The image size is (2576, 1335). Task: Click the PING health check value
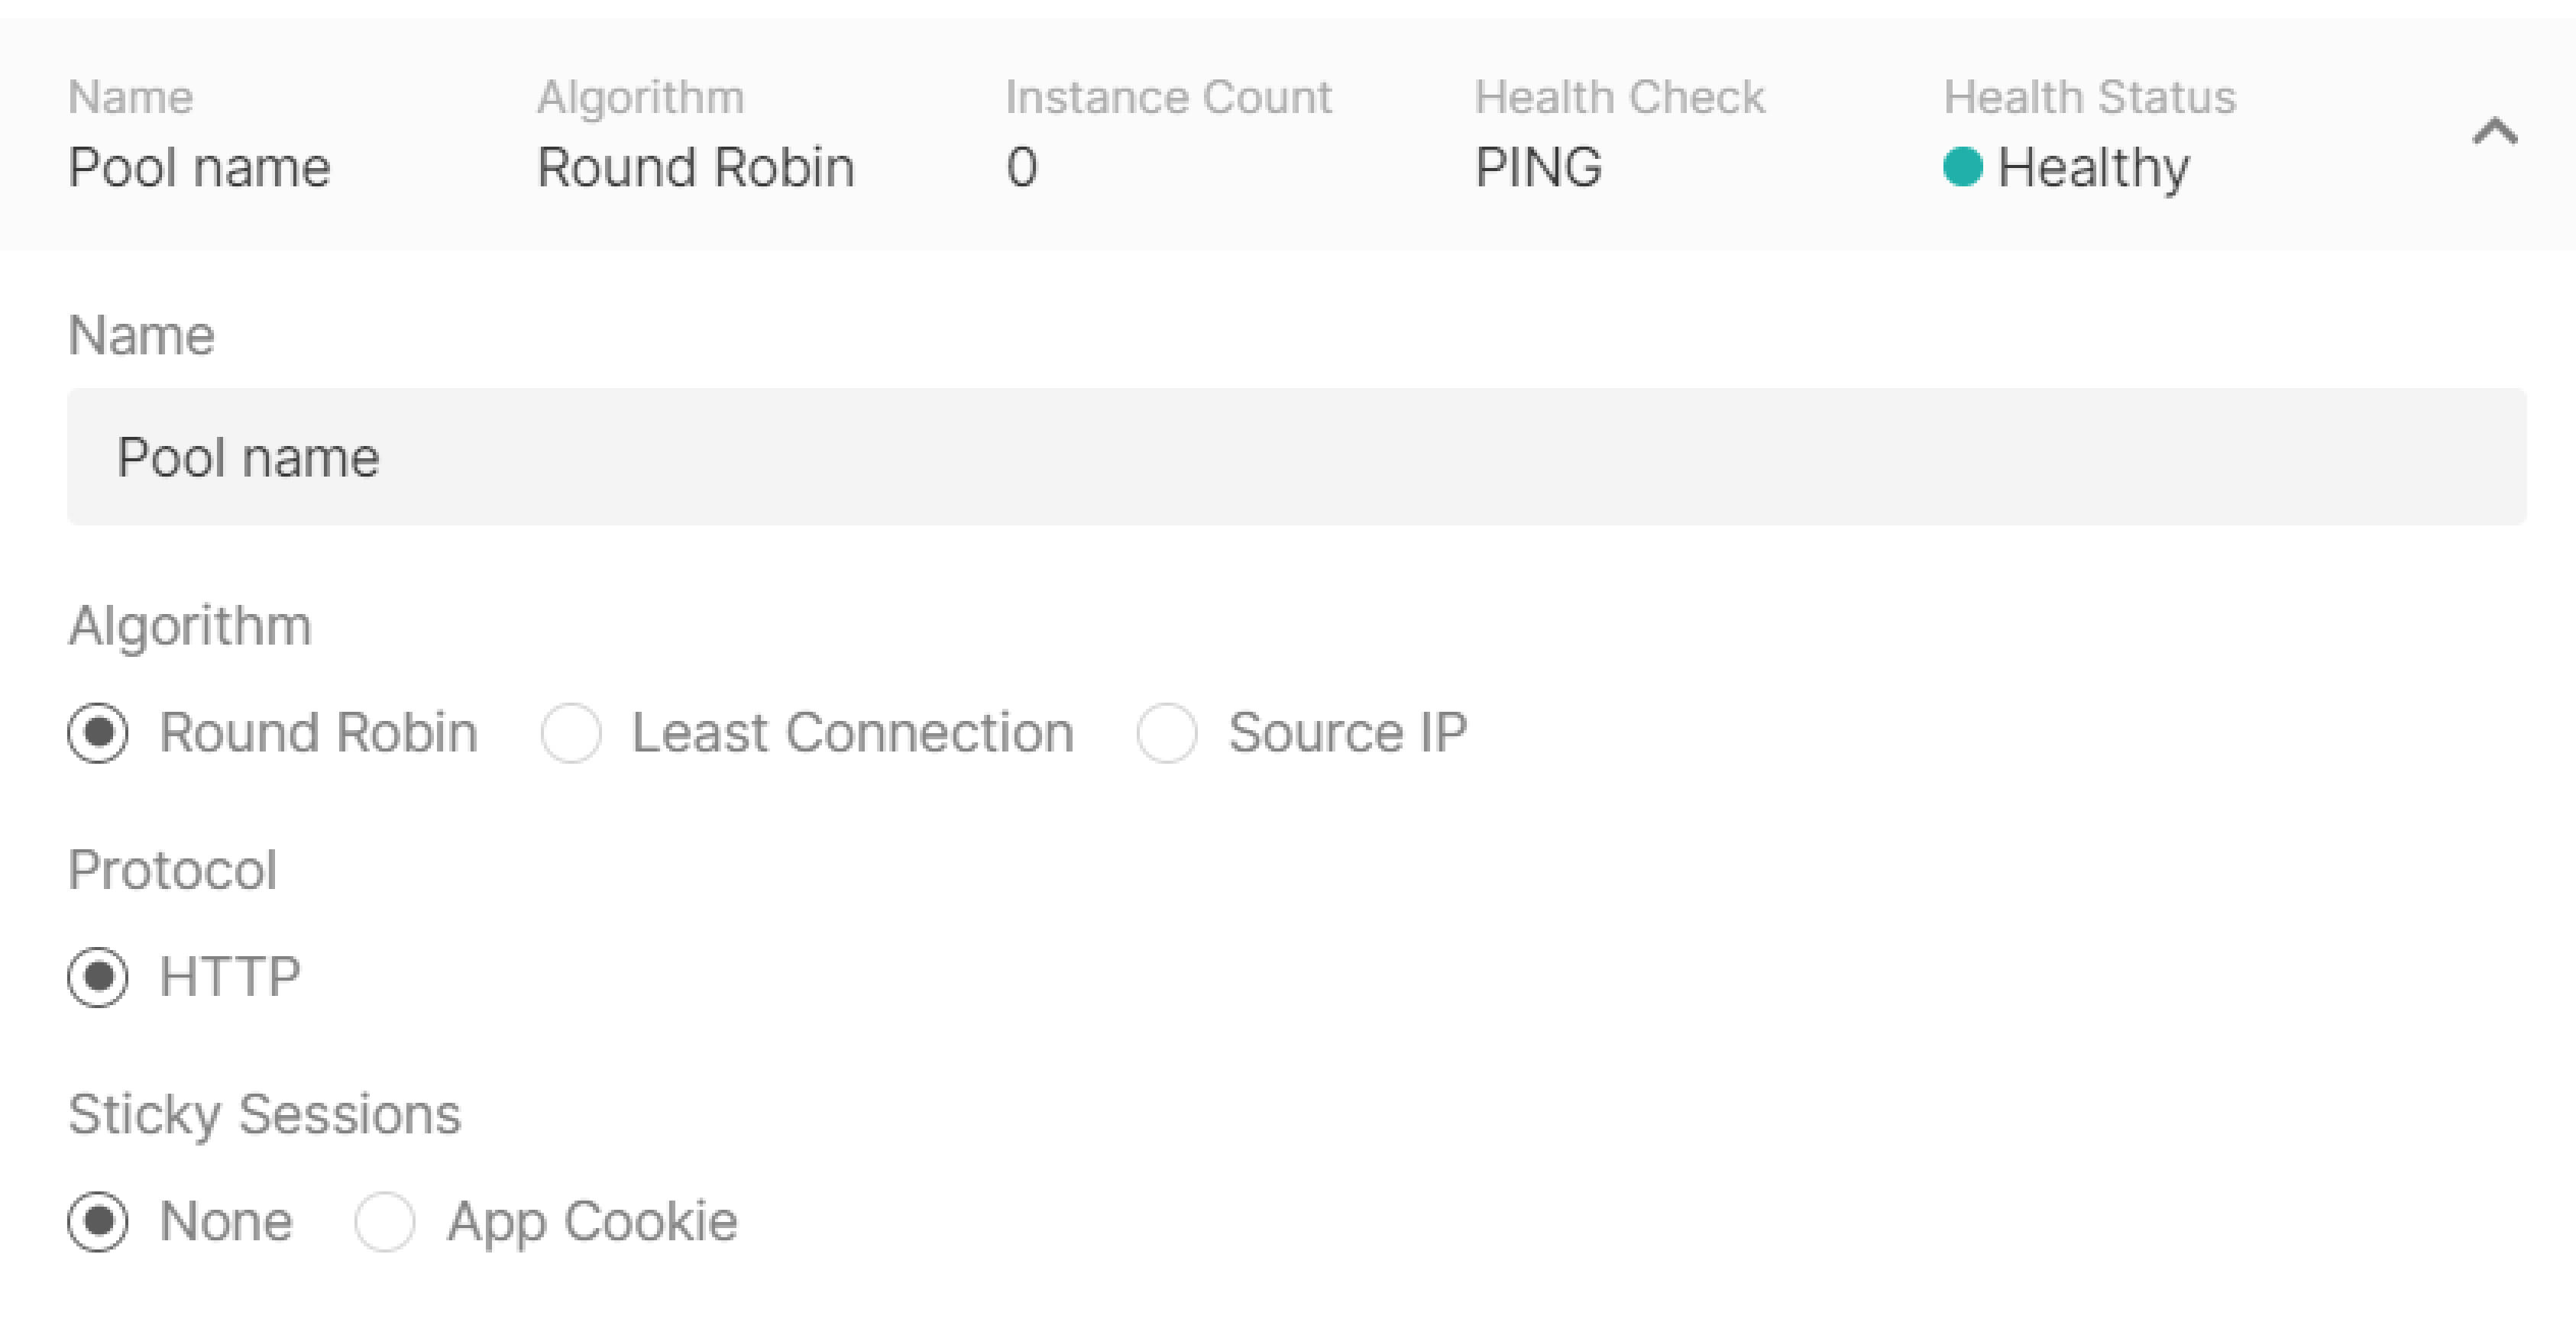coord(1538,167)
